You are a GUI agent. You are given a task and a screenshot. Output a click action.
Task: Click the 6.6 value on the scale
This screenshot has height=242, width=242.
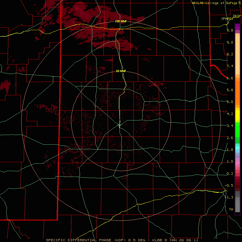click(230, 78)
